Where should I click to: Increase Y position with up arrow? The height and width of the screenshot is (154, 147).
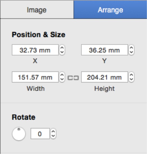[131, 48]
